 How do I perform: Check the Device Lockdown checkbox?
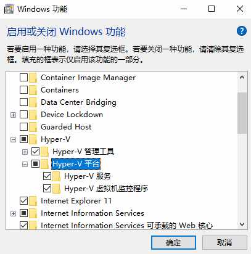(23, 115)
